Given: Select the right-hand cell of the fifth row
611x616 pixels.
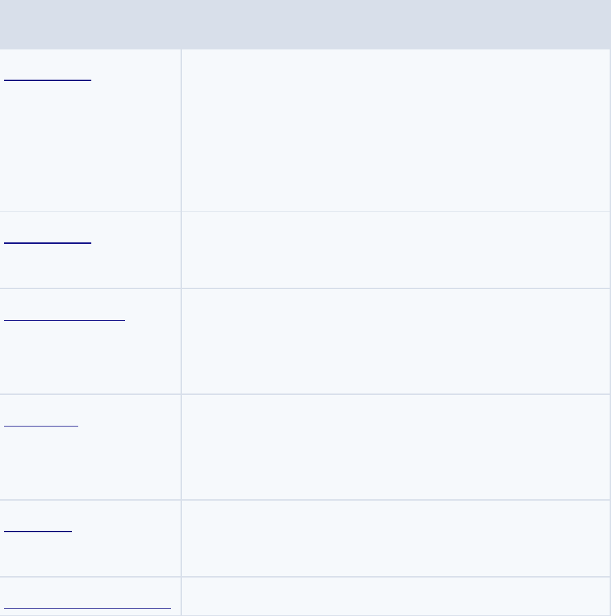Looking at the screenshot, I should (x=396, y=538).
